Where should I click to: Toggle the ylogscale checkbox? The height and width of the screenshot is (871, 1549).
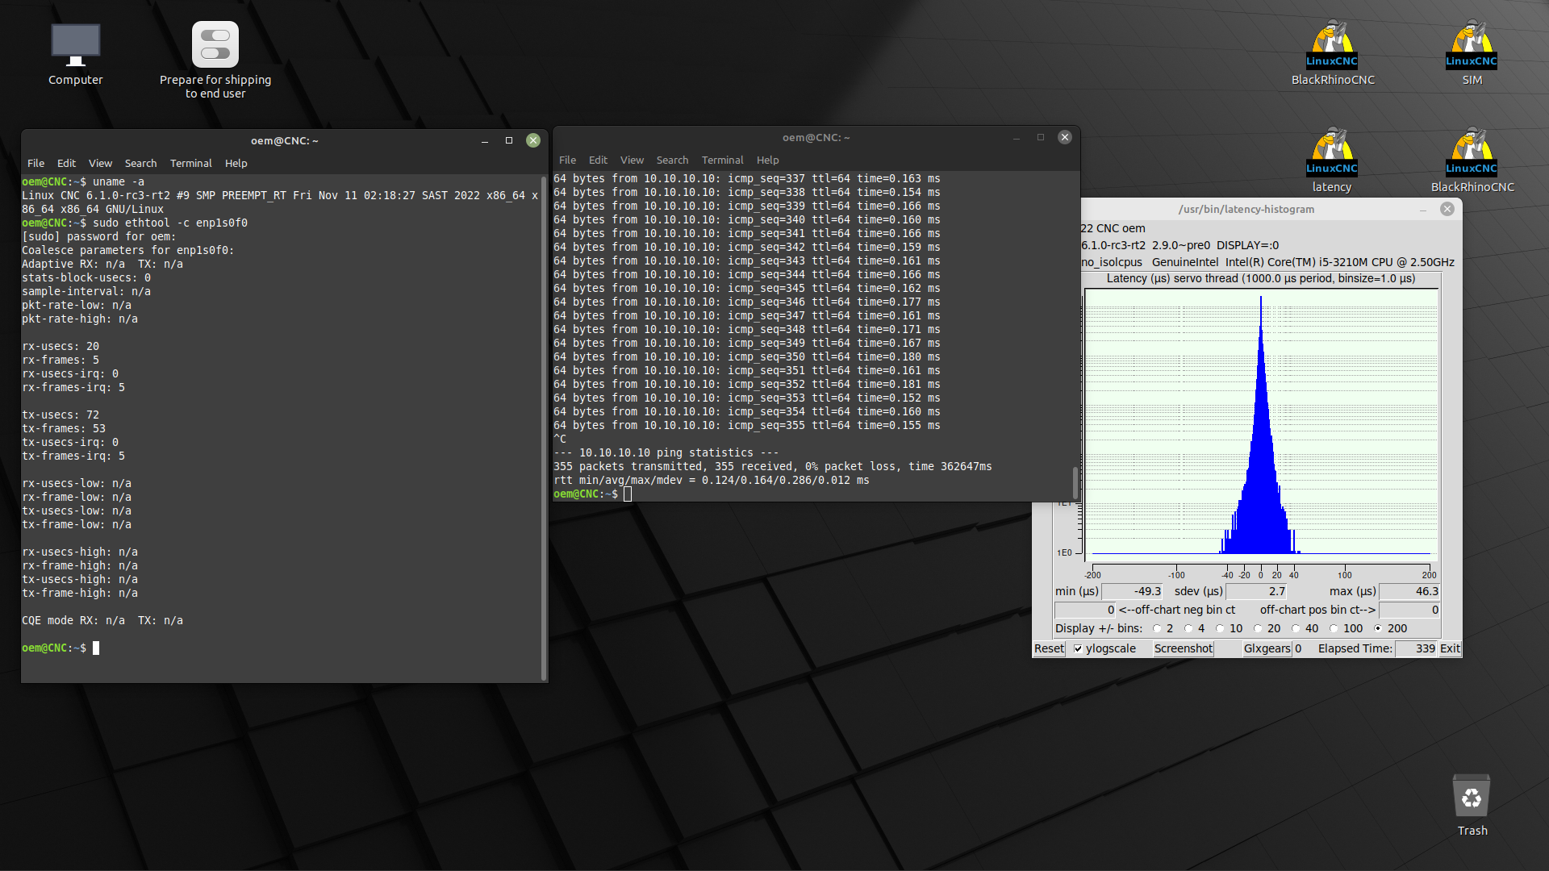[x=1078, y=648]
